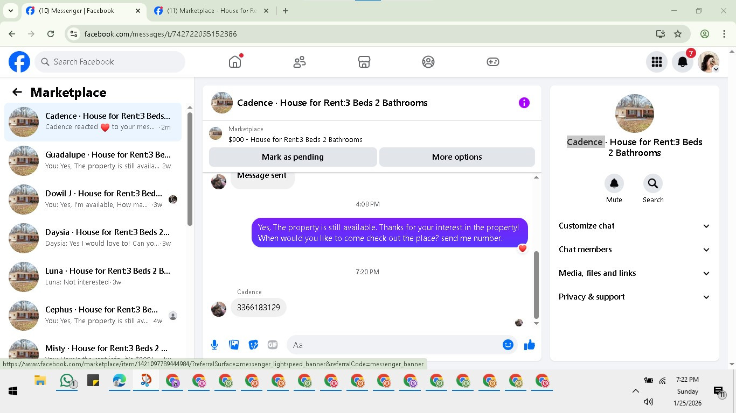736x413 pixels.
Task: Open Microsoft Edge from taskbar
Action: pyautogui.click(x=119, y=381)
